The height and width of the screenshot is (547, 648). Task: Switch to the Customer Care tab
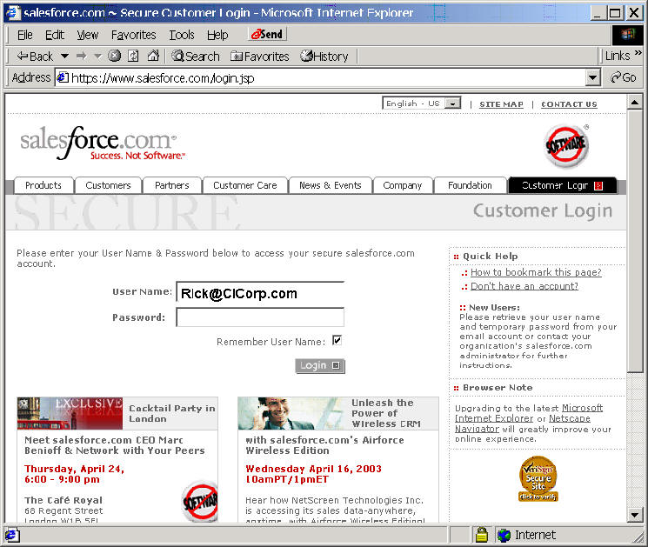pos(245,185)
